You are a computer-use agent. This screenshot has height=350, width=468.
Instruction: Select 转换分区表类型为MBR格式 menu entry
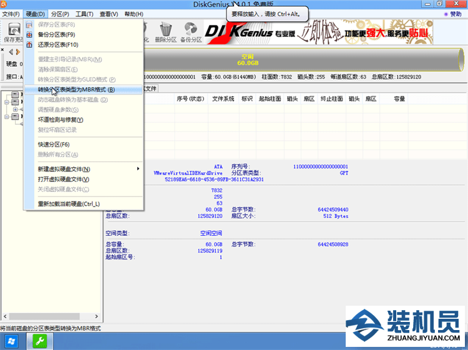[x=76, y=89]
